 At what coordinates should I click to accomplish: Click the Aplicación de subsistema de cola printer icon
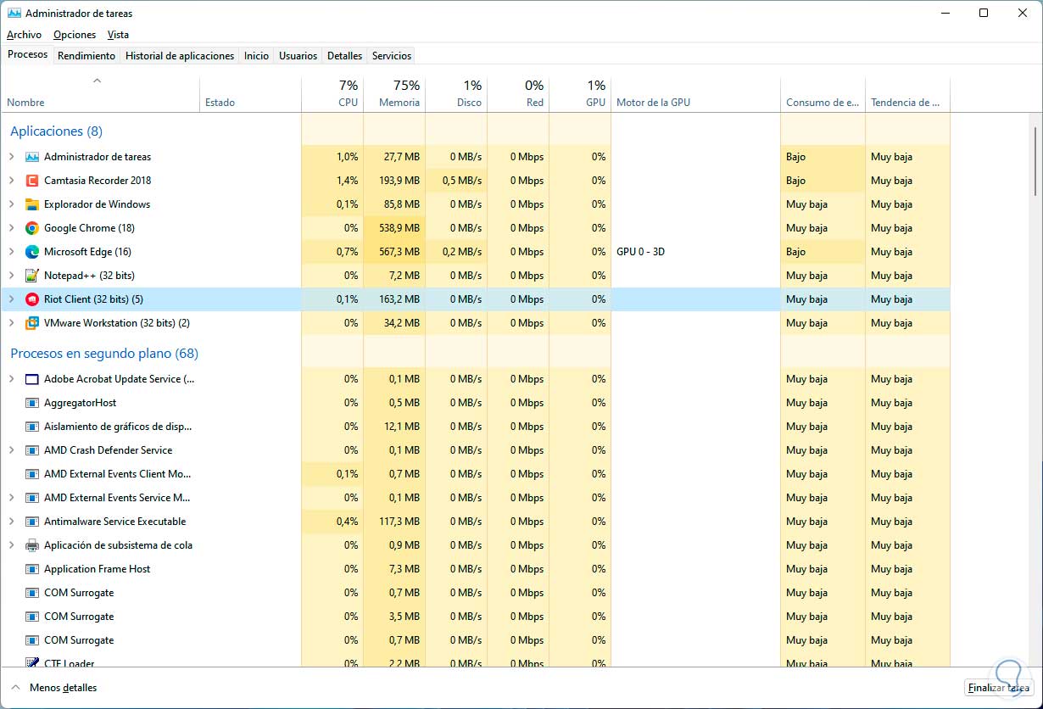click(x=32, y=545)
